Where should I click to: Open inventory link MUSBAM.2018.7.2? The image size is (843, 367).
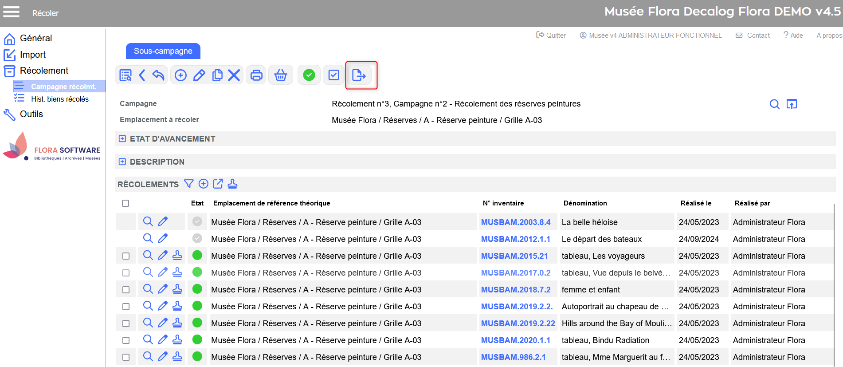516,290
